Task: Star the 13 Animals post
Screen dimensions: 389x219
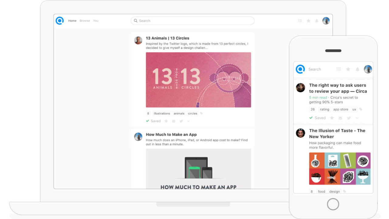Action: (x=166, y=121)
